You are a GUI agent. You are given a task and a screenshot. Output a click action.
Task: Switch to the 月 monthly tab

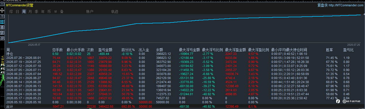[x=30, y=12]
